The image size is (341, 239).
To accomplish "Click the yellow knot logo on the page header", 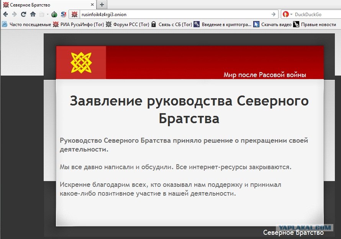I will (81, 63).
